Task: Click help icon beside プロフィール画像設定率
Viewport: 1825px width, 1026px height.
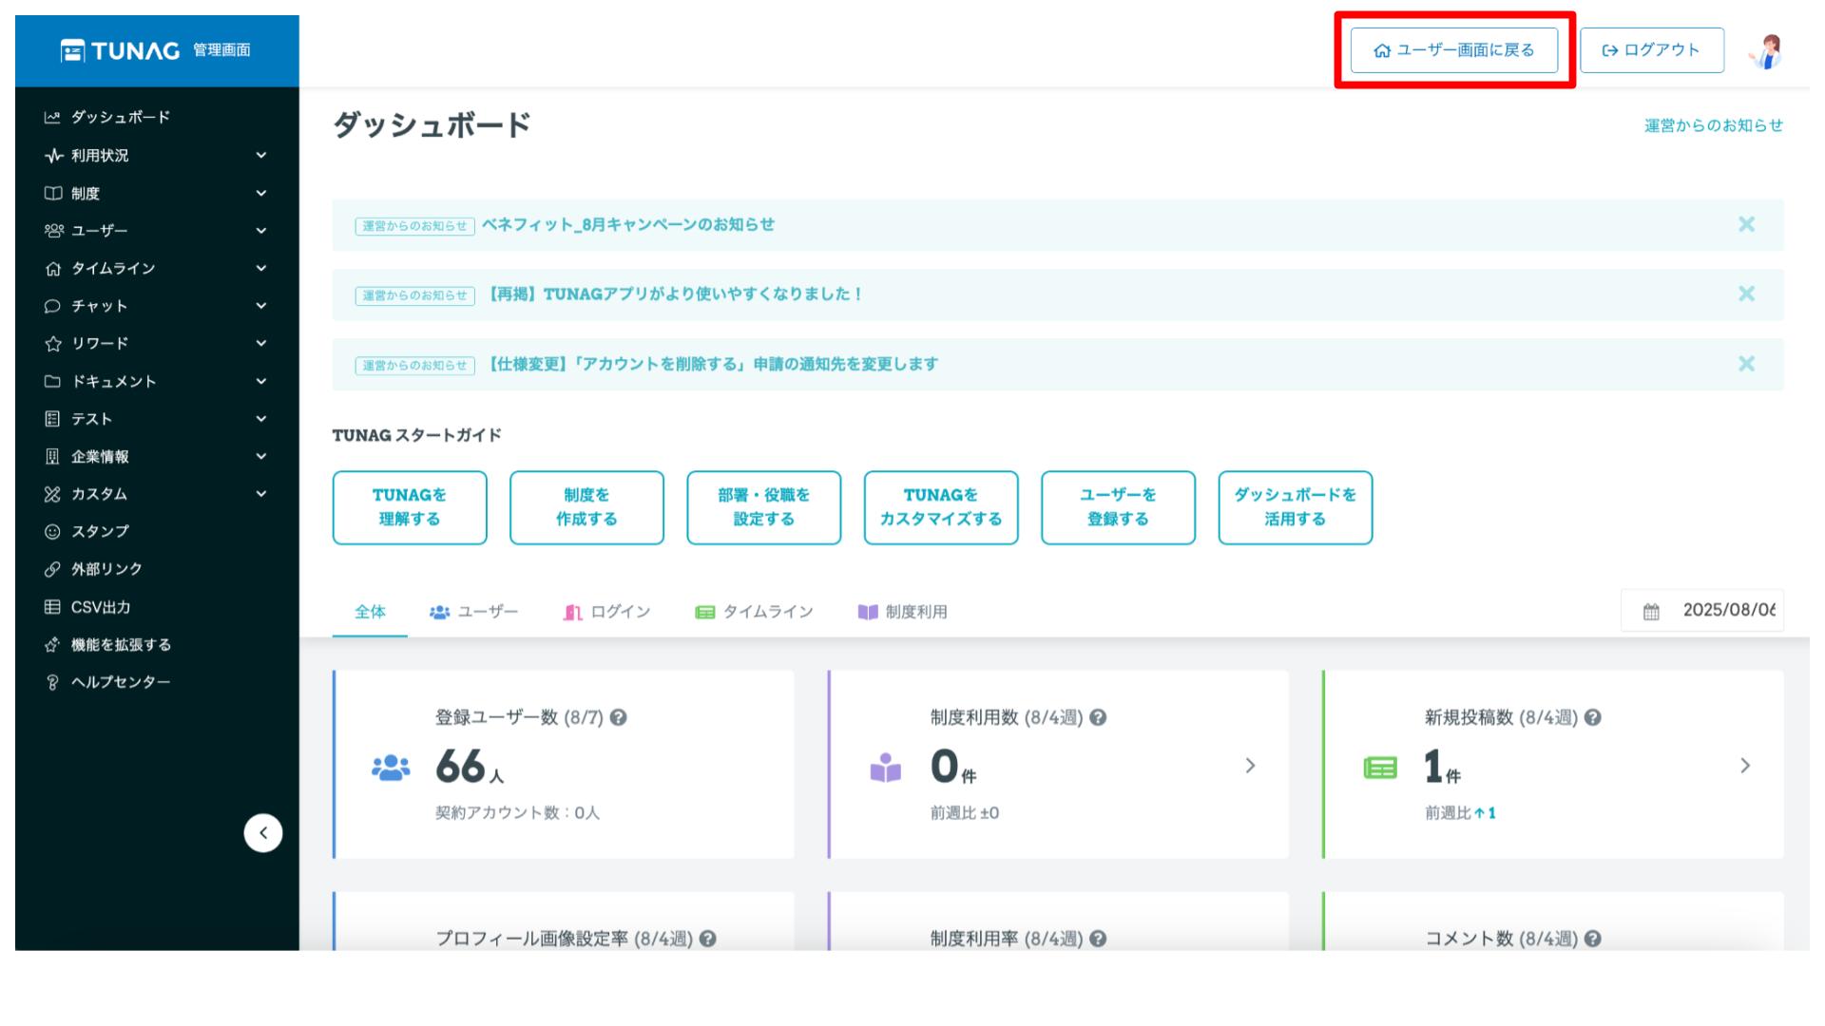Action: pos(708,939)
